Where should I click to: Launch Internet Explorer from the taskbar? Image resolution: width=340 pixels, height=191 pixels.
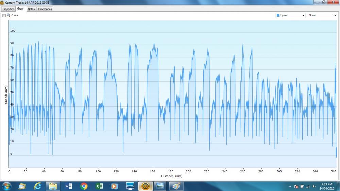pyautogui.click(x=37, y=186)
